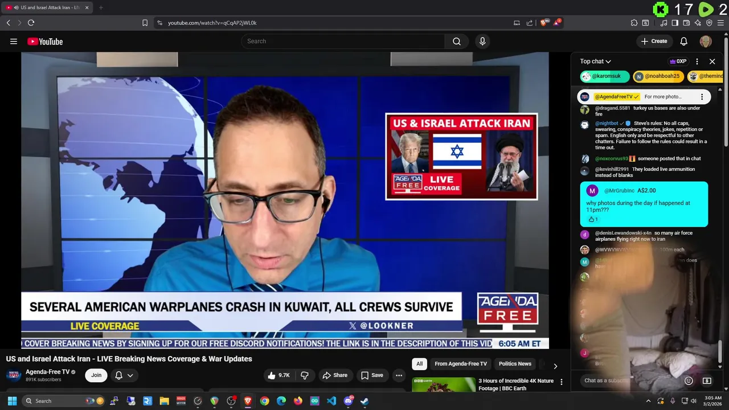This screenshot has height=410, width=729.
Task: Click the Join button
Action: [96, 375]
